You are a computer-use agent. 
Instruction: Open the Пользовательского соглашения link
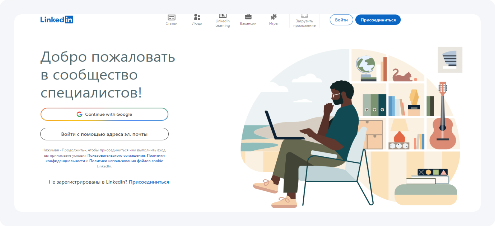116,155
